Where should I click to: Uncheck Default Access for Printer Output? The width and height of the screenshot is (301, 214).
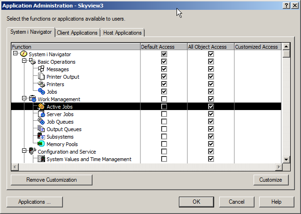click(164, 77)
